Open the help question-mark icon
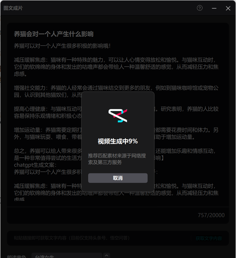The image size is (236, 258). click(x=200, y=8)
